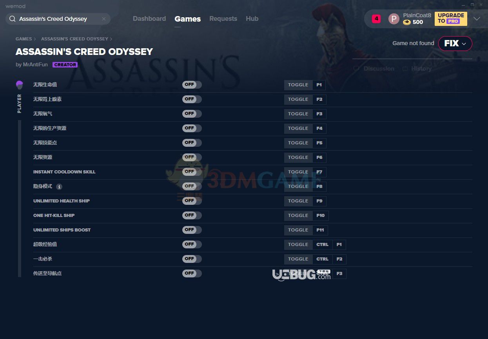Click F2 key for 一击必杀 hotkey
Viewport: 488px width, 339px height.
click(339, 259)
